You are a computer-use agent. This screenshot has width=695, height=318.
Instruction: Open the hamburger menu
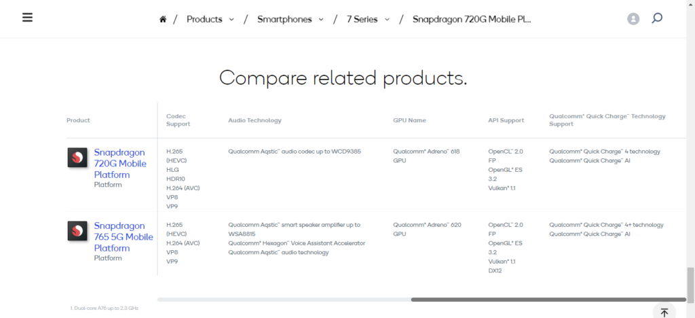(27, 17)
